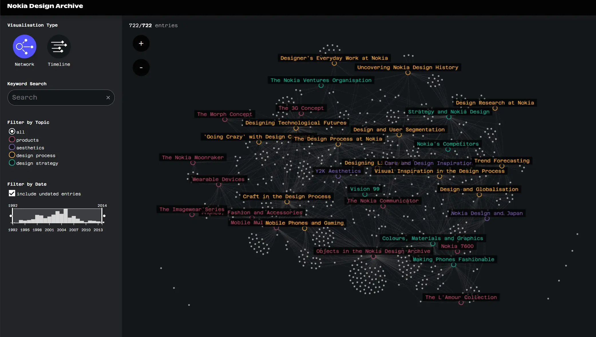The height and width of the screenshot is (337, 596).
Task: Clear the keyword search with the X
Action: click(108, 98)
